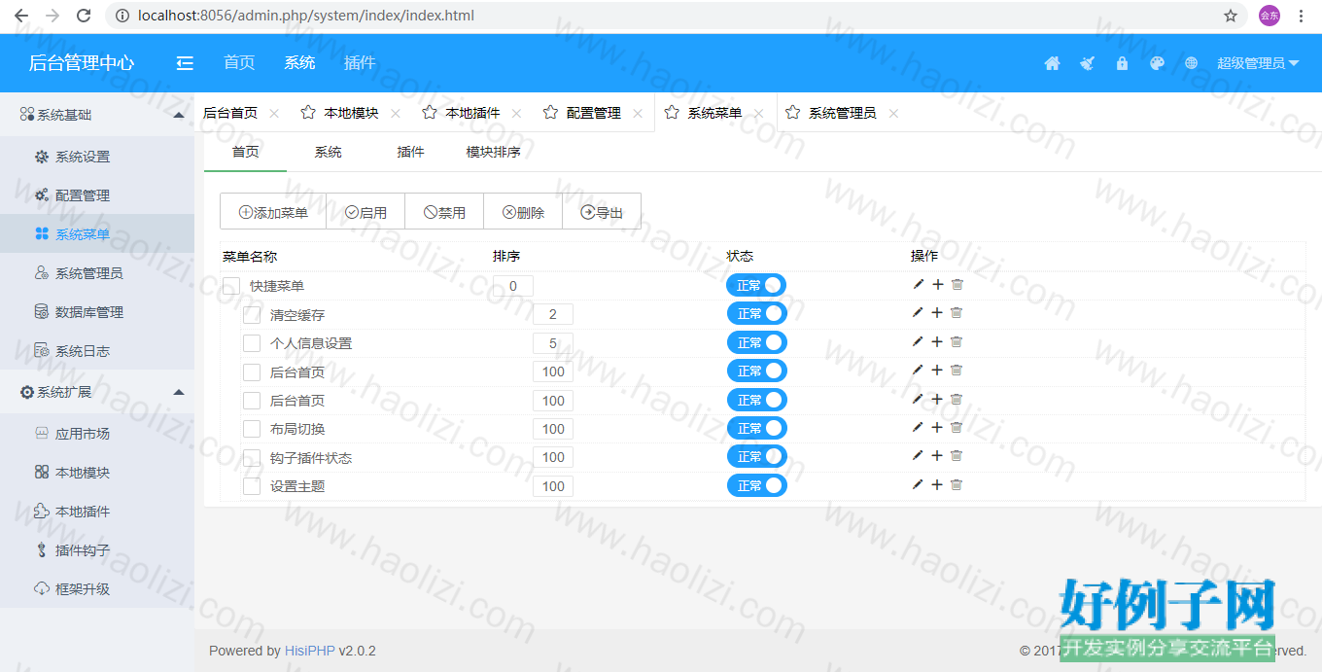The height and width of the screenshot is (672, 1322).
Task: Click the sidebar collapse hamburger icon
Action: point(185,63)
